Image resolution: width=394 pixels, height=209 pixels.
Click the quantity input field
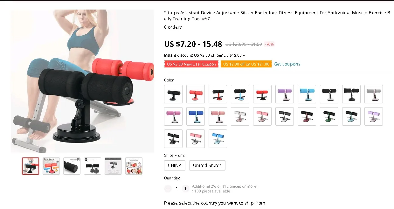tap(177, 189)
